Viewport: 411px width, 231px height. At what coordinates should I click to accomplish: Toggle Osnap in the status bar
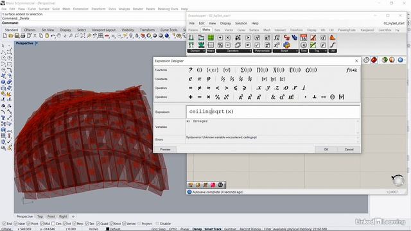pyautogui.click(x=197, y=229)
